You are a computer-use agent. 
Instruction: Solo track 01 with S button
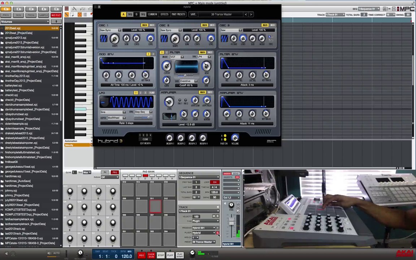[217, 216]
